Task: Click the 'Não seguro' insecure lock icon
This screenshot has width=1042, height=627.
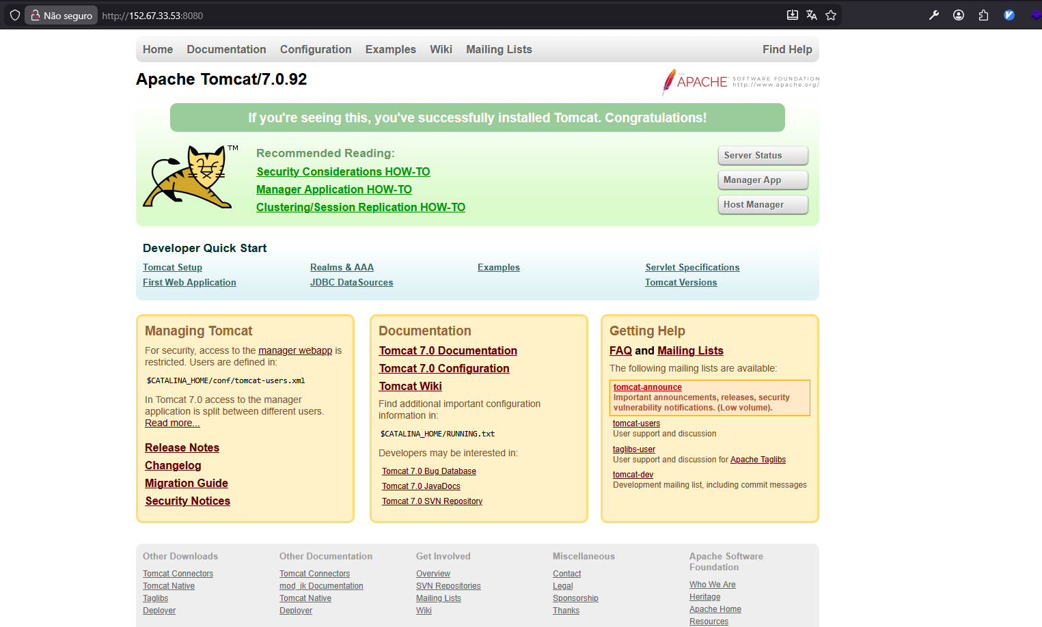Action: click(36, 15)
